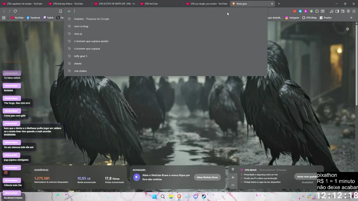Open the Brave hamburger main menu
This screenshot has height=201, width=358.
pyautogui.click(x=354, y=11)
